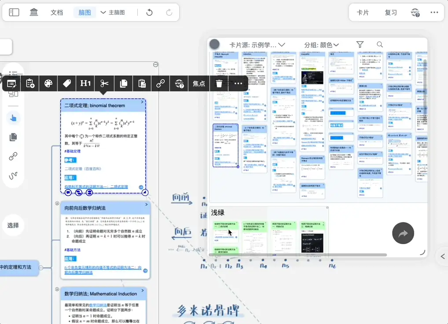Add a tag with the tag icon
The image size is (448, 324).
(x=67, y=83)
